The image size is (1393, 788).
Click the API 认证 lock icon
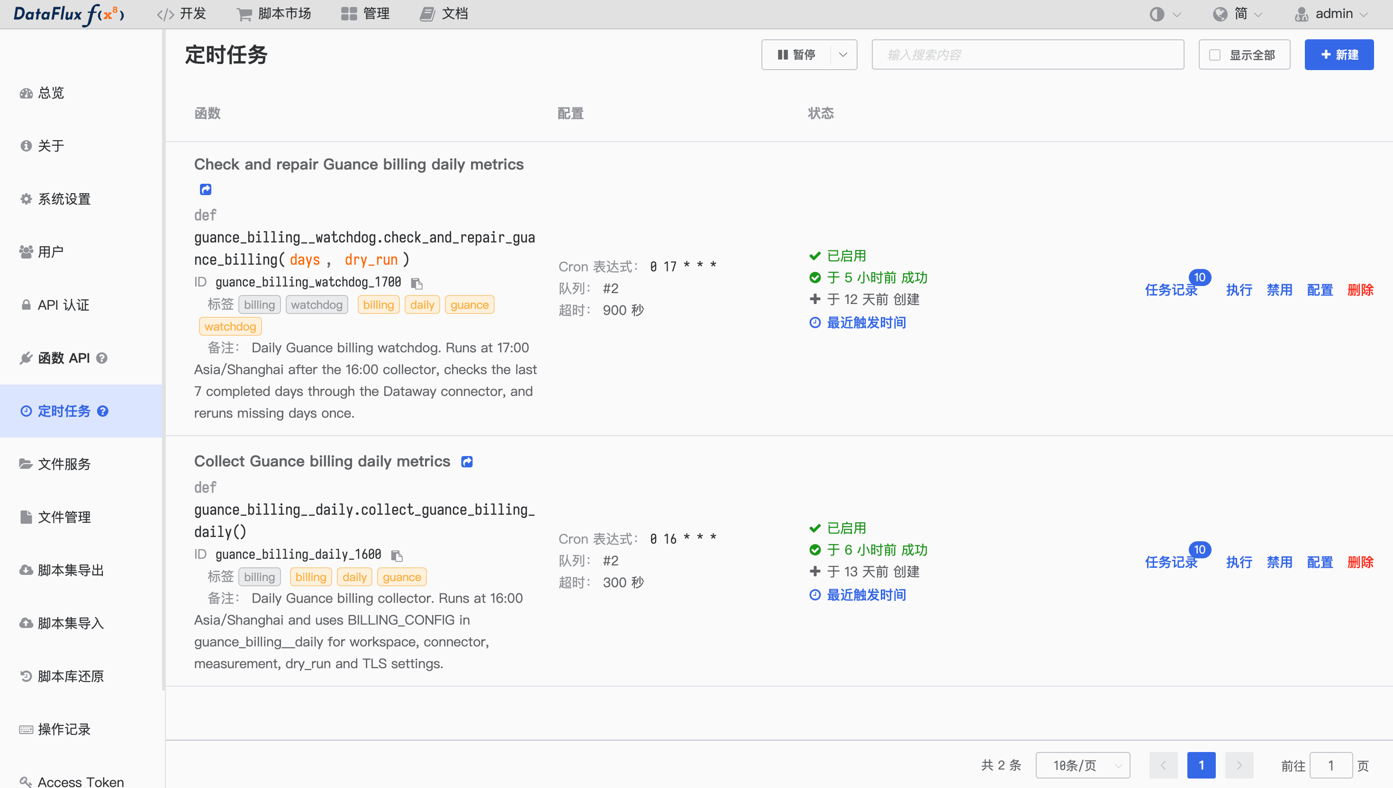pos(26,305)
